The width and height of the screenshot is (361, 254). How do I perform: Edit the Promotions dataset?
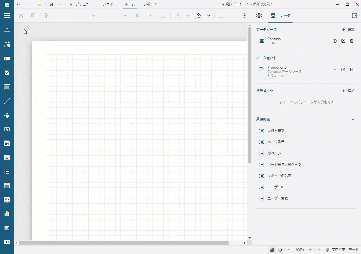coord(343,69)
